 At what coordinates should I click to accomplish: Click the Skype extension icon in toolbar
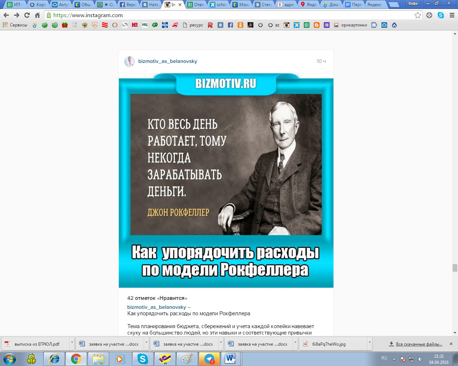[441, 15]
